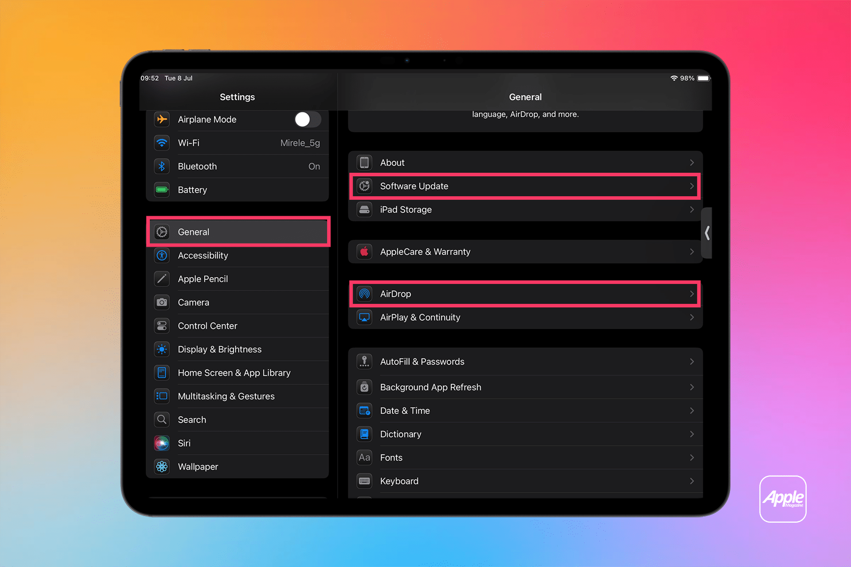Open Background App Refresh settings
This screenshot has height=567, width=851.
click(525, 387)
